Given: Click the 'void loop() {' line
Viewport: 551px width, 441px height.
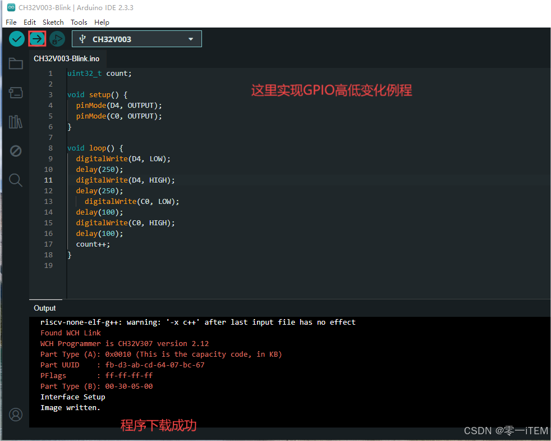Looking at the screenshot, I should [x=95, y=148].
